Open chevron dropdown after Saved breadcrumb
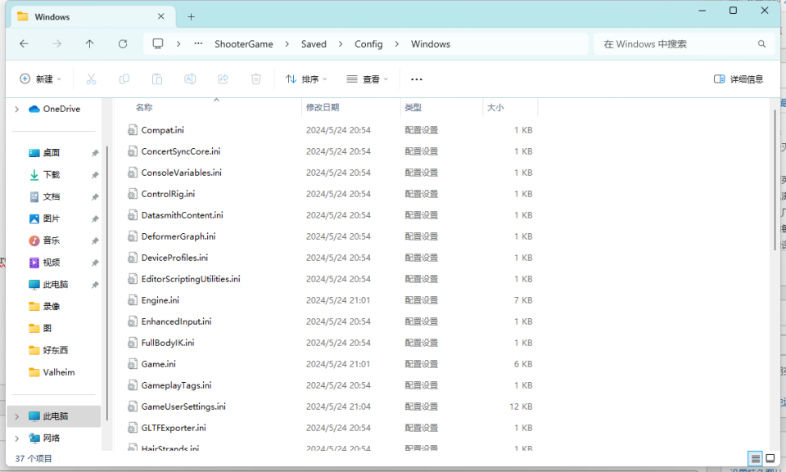The width and height of the screenshot is (786, 472). tap(341, 44)
